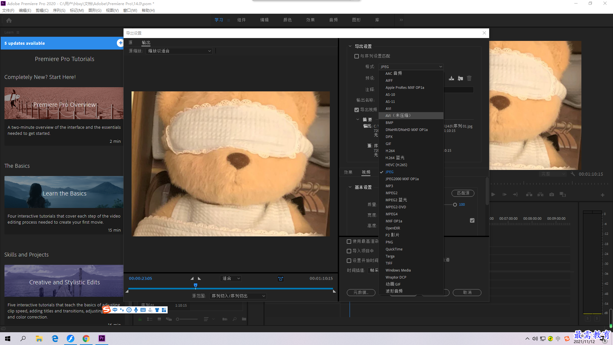Collapse the summary section

(358, 119)
